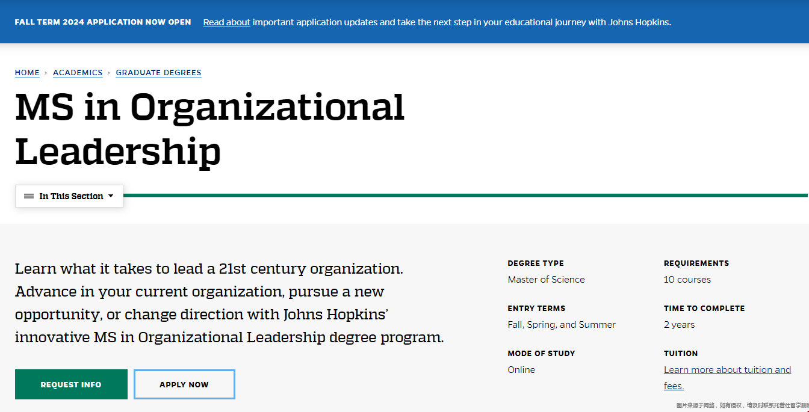Select the Online study mode value
Viewport: 809px width, 412px height.
(521, 370)
